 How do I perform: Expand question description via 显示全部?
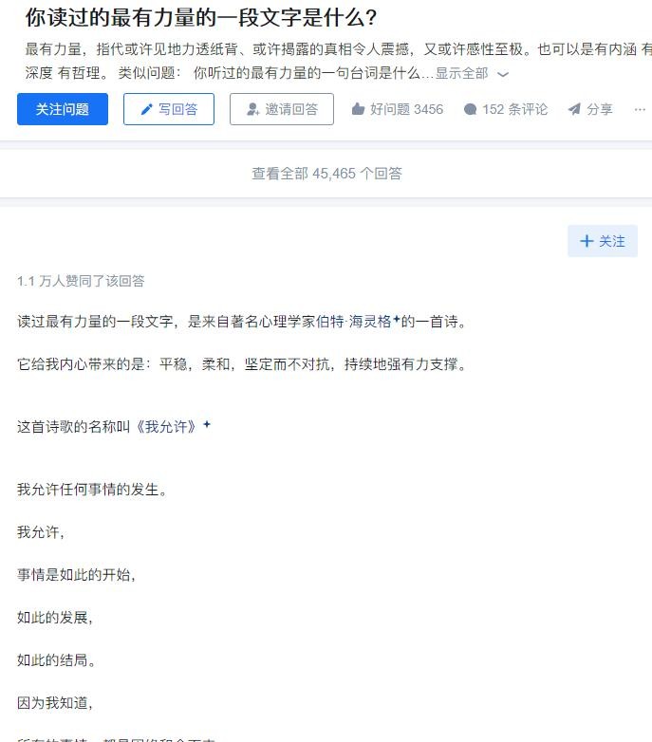(462, 73)
